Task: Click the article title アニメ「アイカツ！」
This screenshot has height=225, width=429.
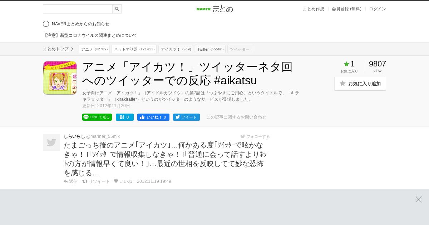Action: pyautogui.click(x=187, y=74)
